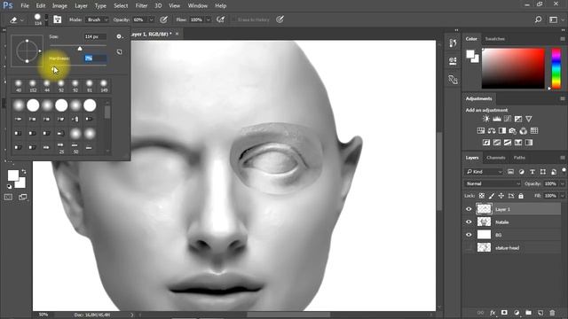The image size is (568, 319).
Task: Open the Opacity slider dropdown in options bar
Action: coord(151,19)
